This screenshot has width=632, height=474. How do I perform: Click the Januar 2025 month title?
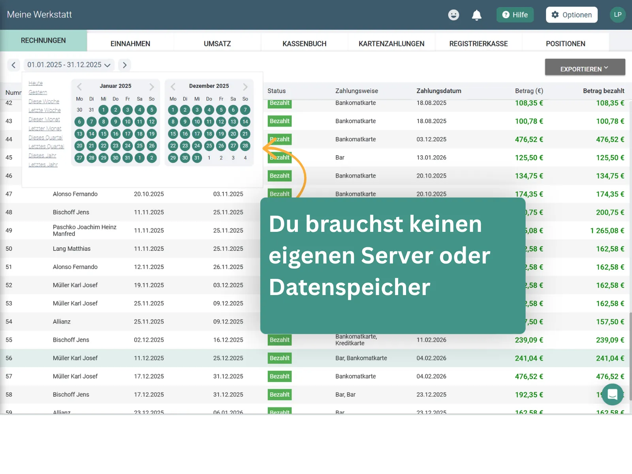pyautogui.click(x=115, y=86)
